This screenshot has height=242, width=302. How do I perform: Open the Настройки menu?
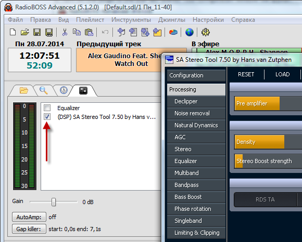(208, 20)
